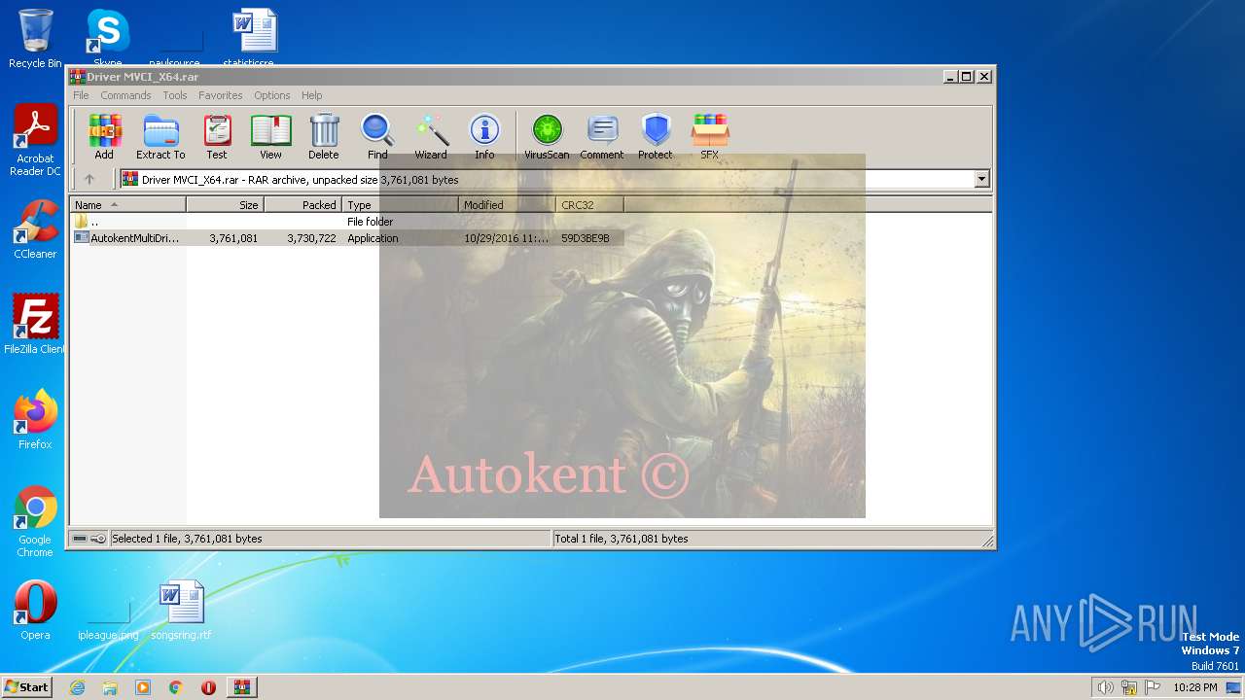The width and height of the screenshot is (1245, 700).
Task: Show archive Info
Action: click(x=484, y=136)
